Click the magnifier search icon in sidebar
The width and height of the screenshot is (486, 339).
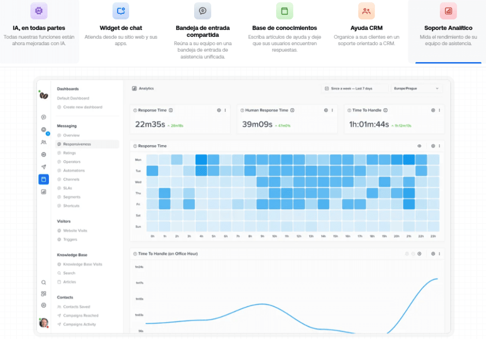tap(44, 282)
